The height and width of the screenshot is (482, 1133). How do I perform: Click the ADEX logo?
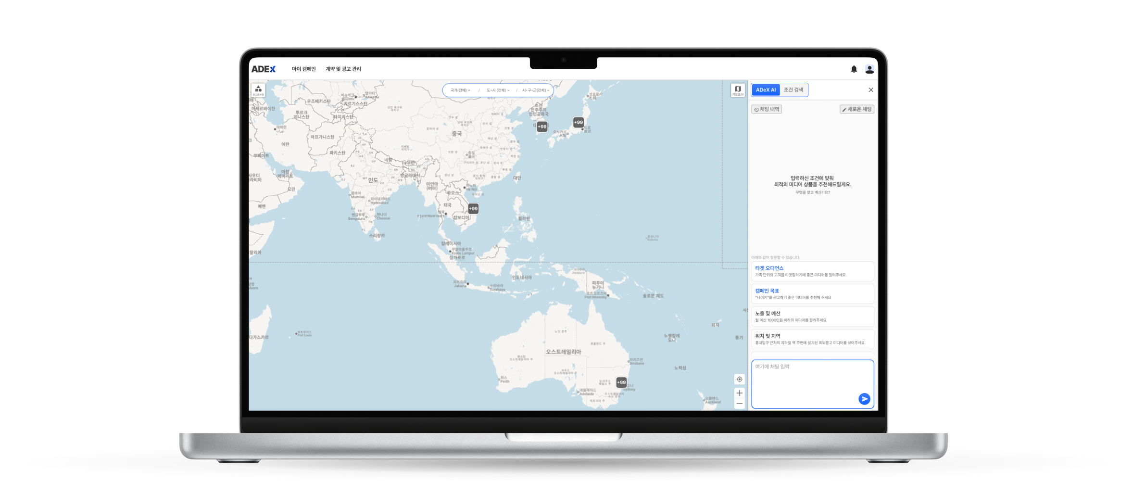click(264, 69)
